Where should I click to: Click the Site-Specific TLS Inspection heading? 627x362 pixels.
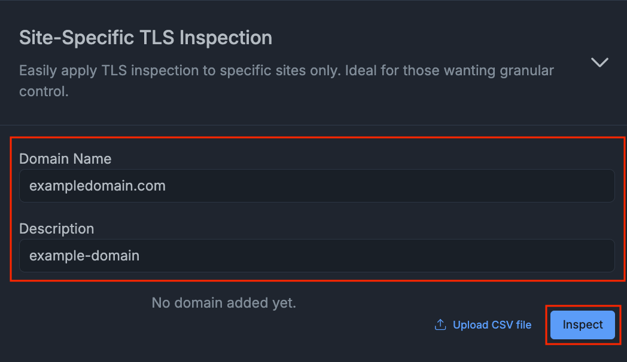click(145, 38)
